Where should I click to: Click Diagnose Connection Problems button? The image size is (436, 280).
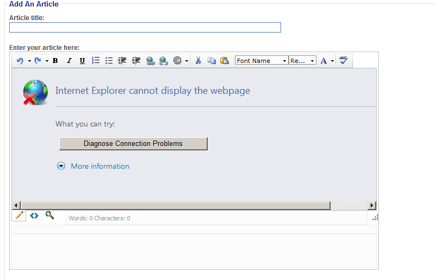coord(134,143)
